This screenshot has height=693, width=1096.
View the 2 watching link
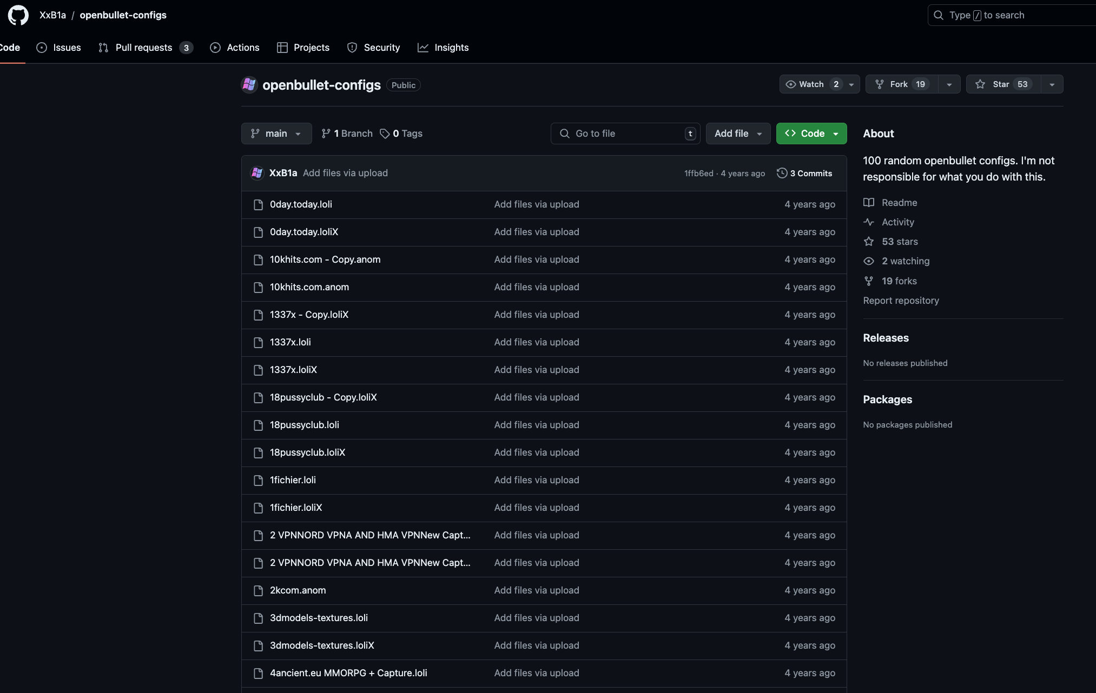(906, 261)
